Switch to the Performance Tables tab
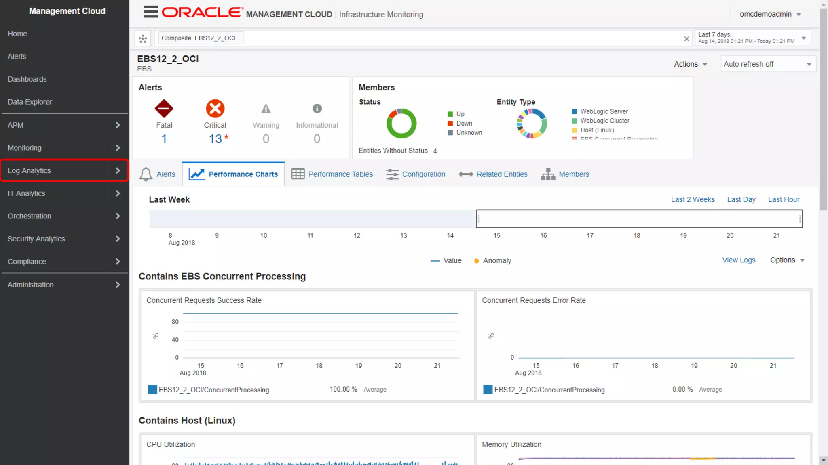The image size is (828, 465). [332, 174]
